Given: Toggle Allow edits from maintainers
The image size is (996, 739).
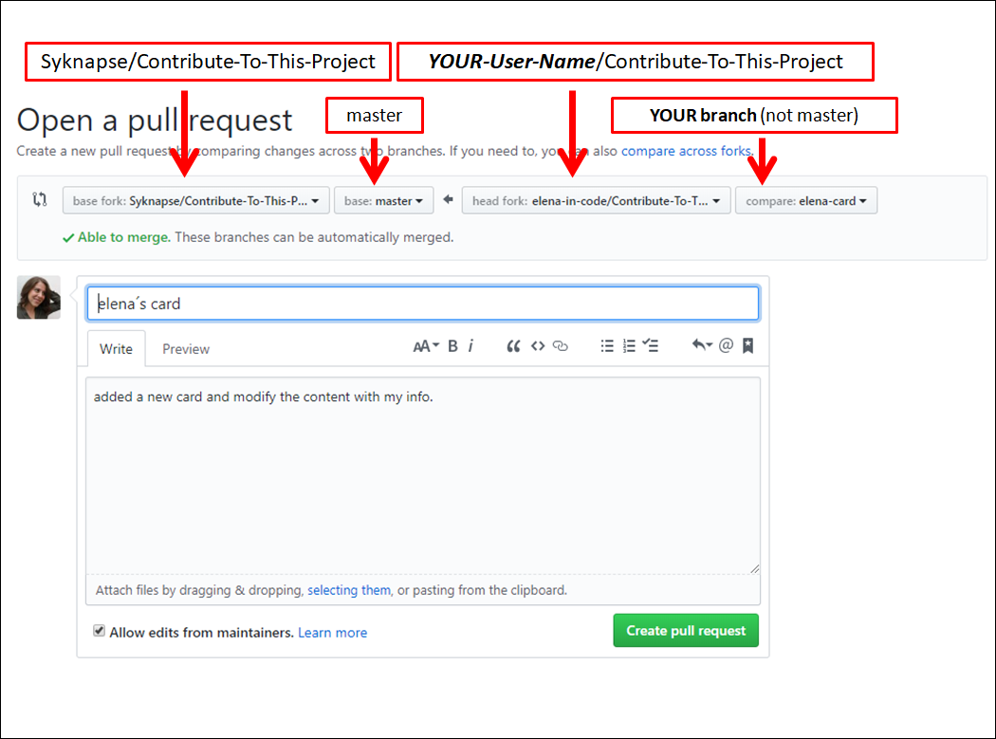Looking at the screenshot, I should click(99, 630).
